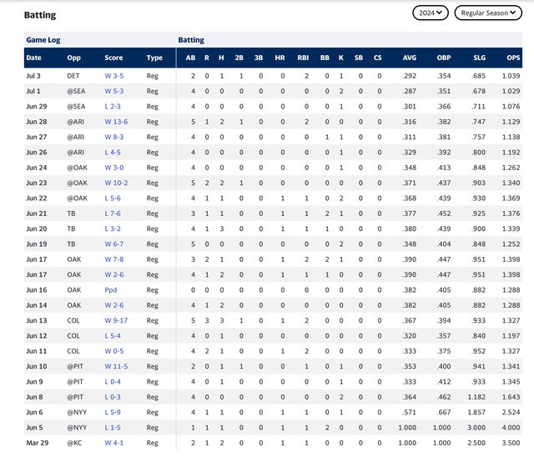Click the W 13-6 score link
The image size is (534, 467).
116,121
